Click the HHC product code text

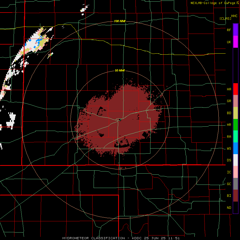(234, 16)
